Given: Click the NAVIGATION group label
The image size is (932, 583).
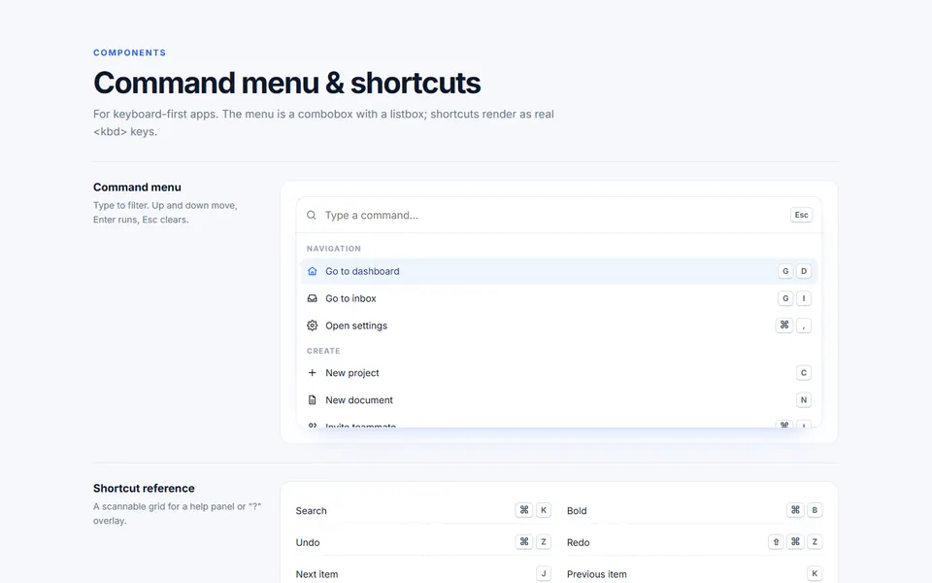Looking at the screenshot, I should (333, 249).
